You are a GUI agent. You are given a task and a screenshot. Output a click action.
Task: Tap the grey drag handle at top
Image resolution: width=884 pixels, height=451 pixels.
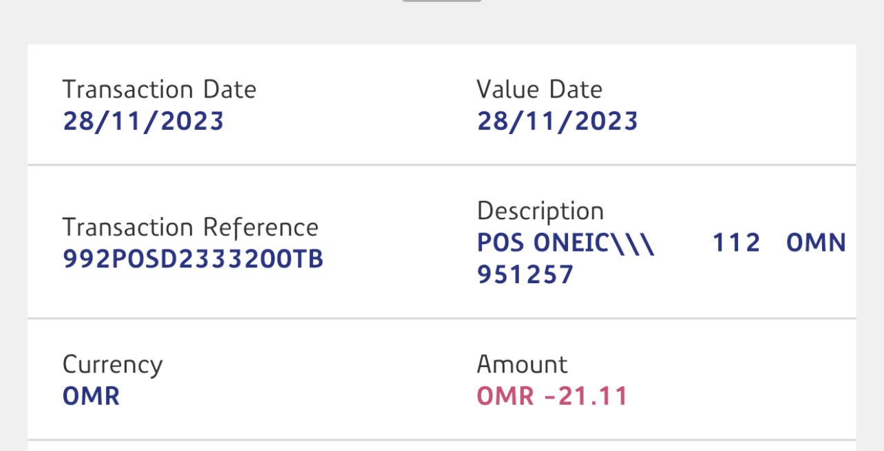tap(441, 1)
